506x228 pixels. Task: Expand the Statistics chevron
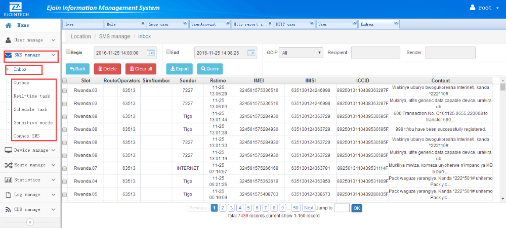(54, 180)
